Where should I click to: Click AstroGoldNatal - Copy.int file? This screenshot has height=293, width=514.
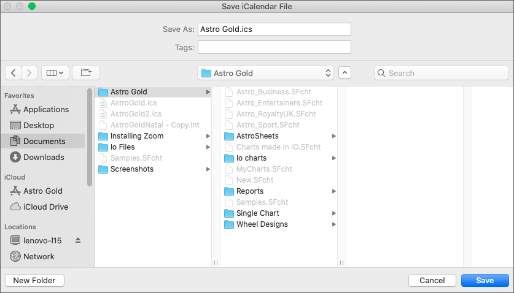153,124
